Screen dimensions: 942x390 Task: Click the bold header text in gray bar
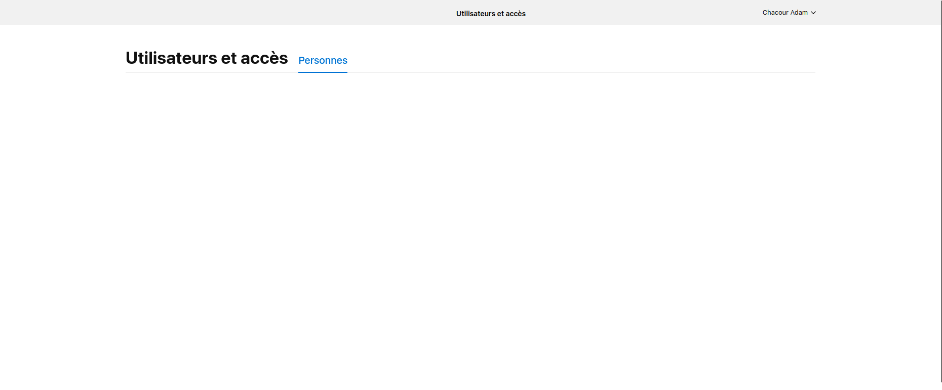click(491, 14)
